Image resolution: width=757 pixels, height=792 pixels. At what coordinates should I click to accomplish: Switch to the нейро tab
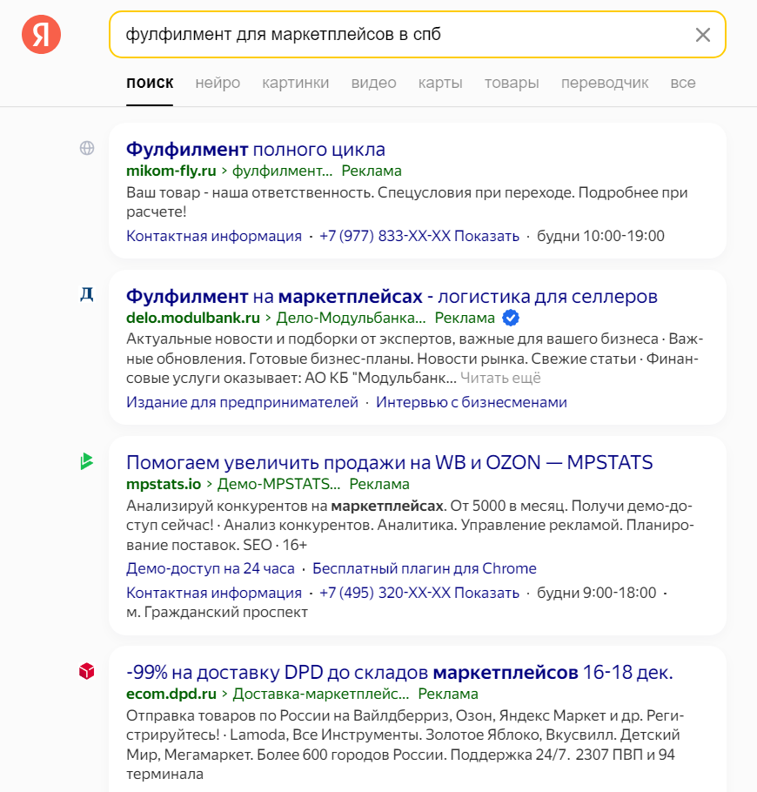click(218, 83)
